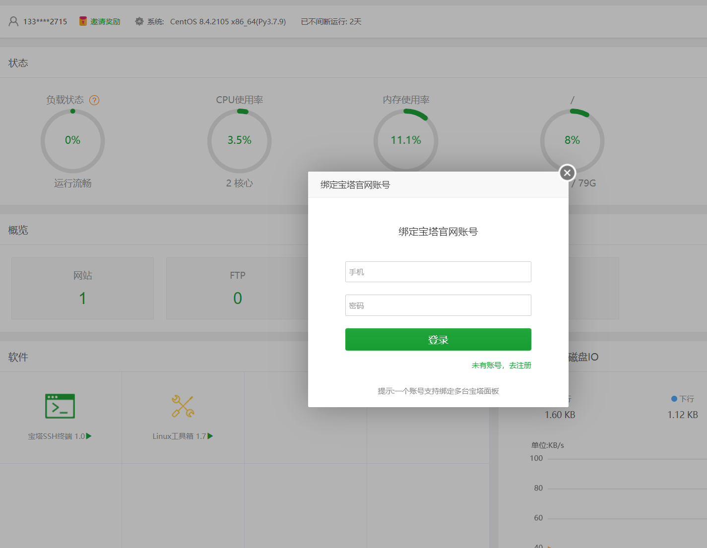Click the gear icon next to 系统
This screenshot has width=707, height=548.
(x=139, y=21)
